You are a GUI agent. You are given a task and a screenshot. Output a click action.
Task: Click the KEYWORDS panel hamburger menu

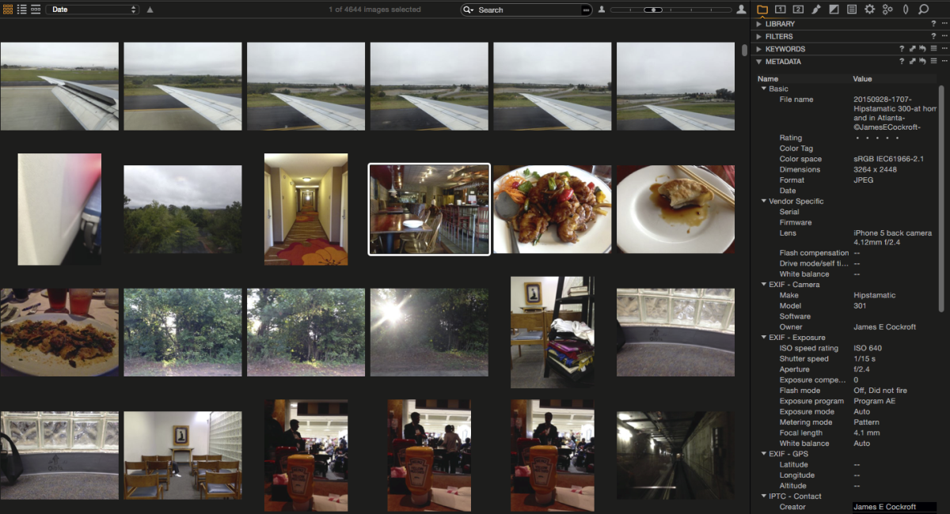pos(933,48)
